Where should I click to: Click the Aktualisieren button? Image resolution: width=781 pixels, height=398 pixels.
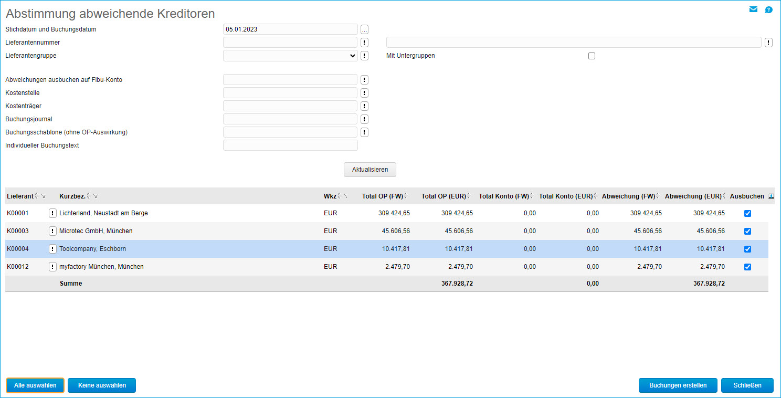click(370, 170)
